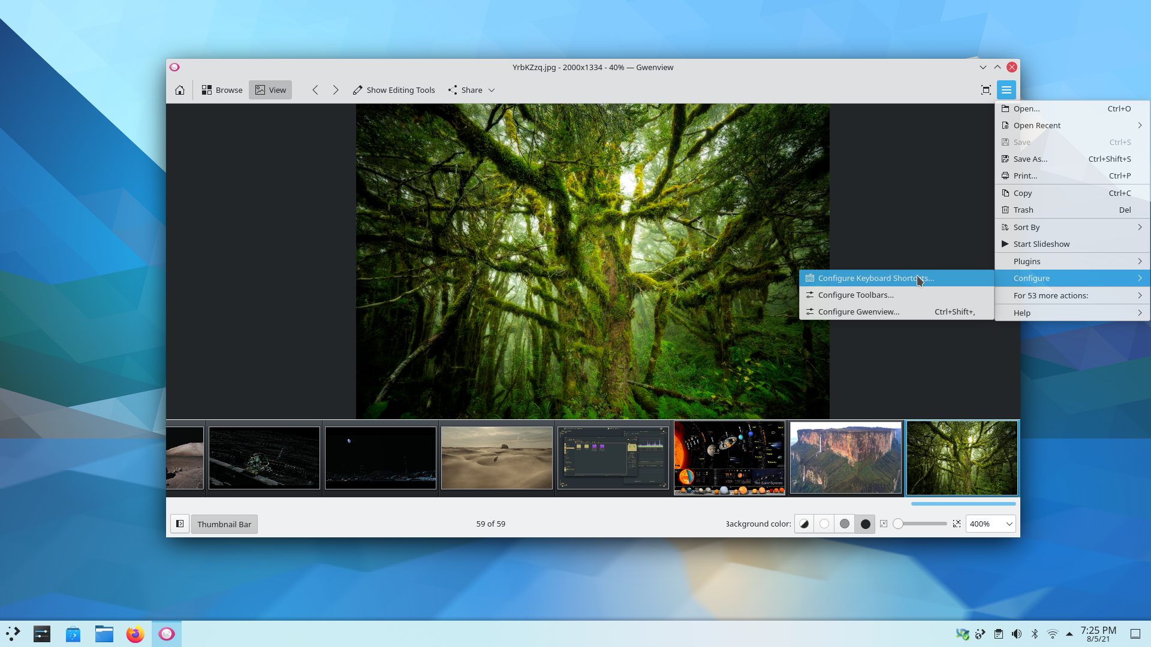
Task: Expand the Help submenu arrow
Action: (x=1140, y=312)
